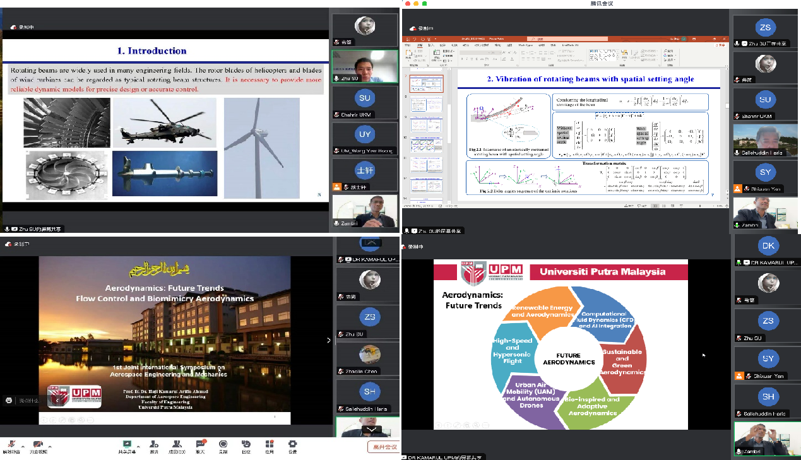Image resolution: width=801 pixels, height=460 pixels.
Task: Select the UM_Wong Yew Hoong participant tile
Action: [x=365, y=138]
